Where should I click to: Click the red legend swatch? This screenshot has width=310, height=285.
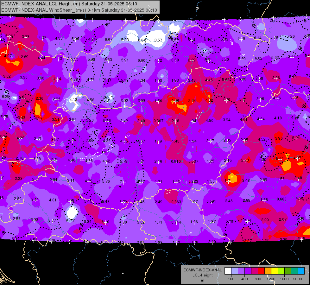click(261, 271)
